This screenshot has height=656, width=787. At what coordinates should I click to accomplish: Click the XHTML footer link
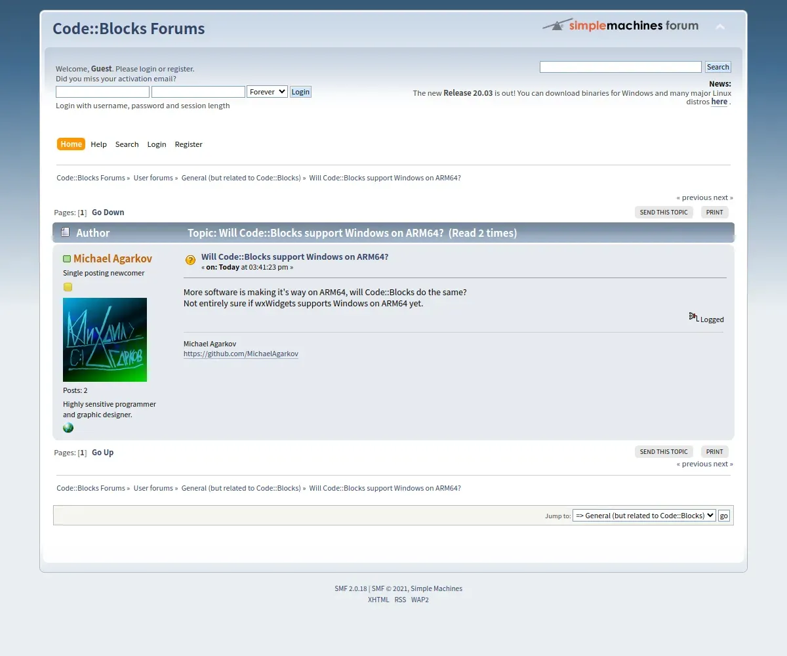pyautogui.click(x=378, y=600)
